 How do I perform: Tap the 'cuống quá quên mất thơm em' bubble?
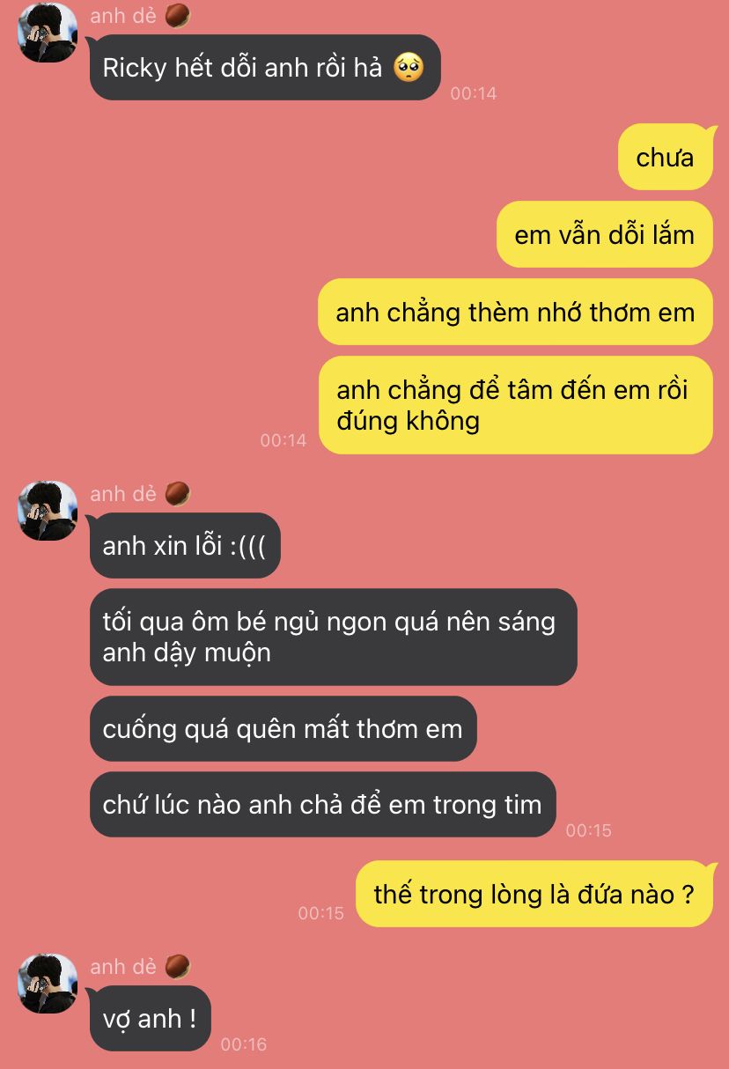pos(283,729)
